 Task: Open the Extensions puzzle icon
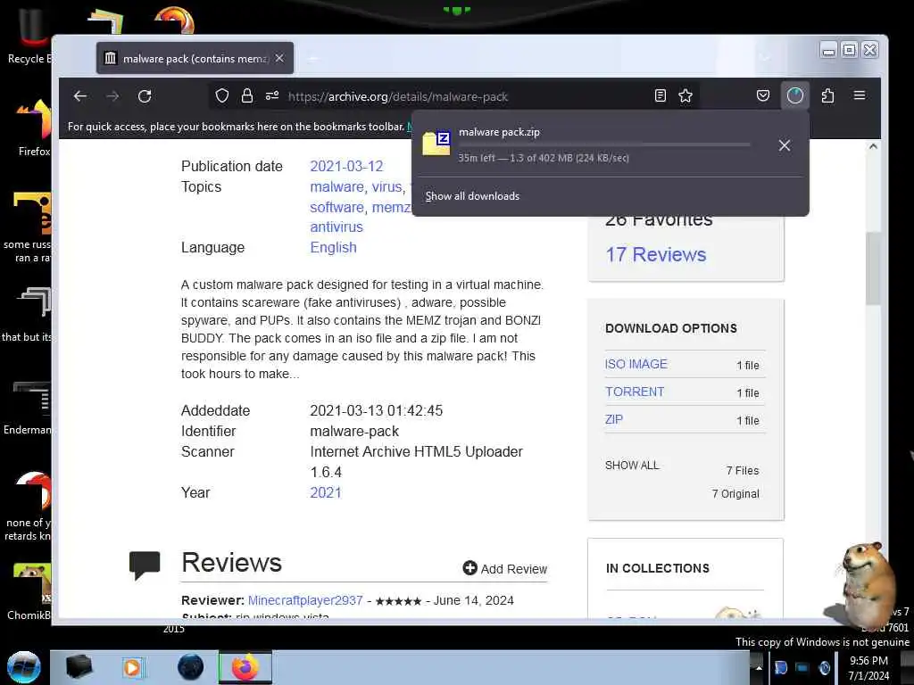click(x=827, y=95)
